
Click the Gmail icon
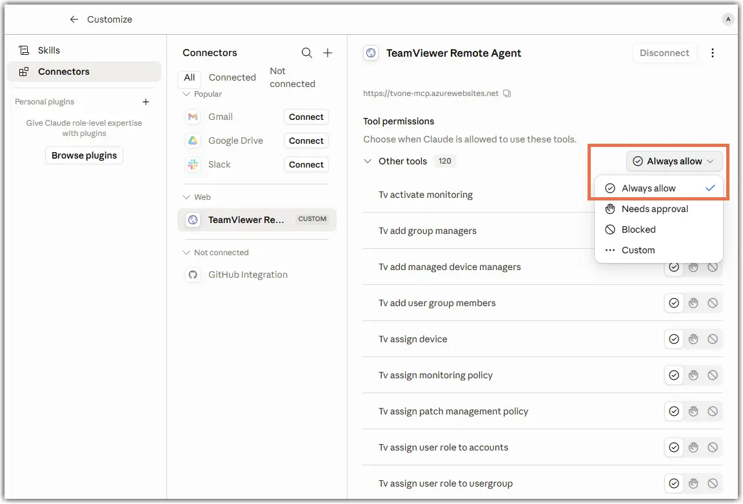point(193,117)
